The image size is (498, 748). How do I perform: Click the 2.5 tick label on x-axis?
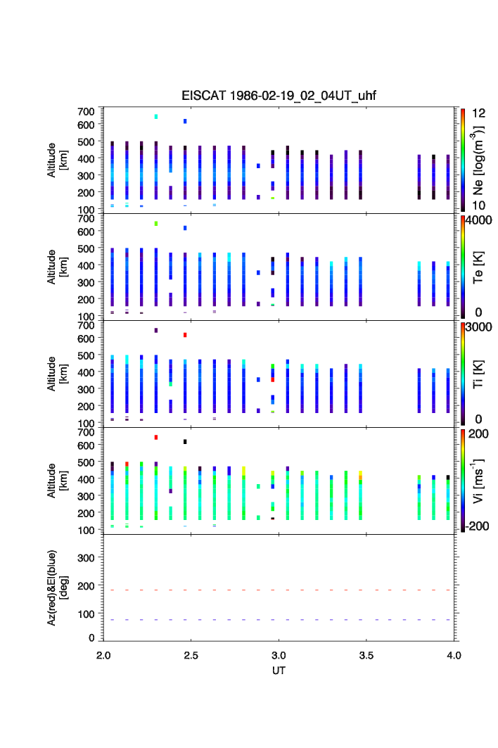(191, 656)
